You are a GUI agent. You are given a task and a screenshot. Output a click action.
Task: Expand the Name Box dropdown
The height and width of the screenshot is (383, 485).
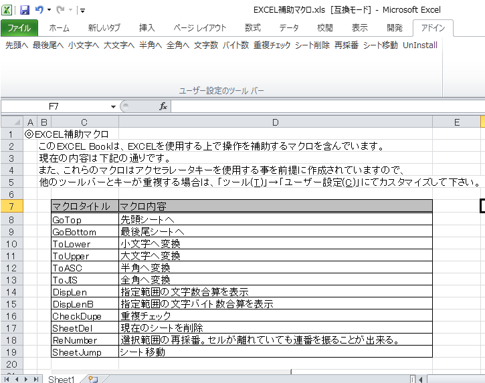pyautogui.click(x=113, y=107)
